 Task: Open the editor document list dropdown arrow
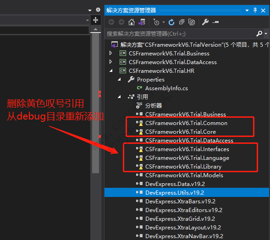pyautogui.click(x=90, y=11)
